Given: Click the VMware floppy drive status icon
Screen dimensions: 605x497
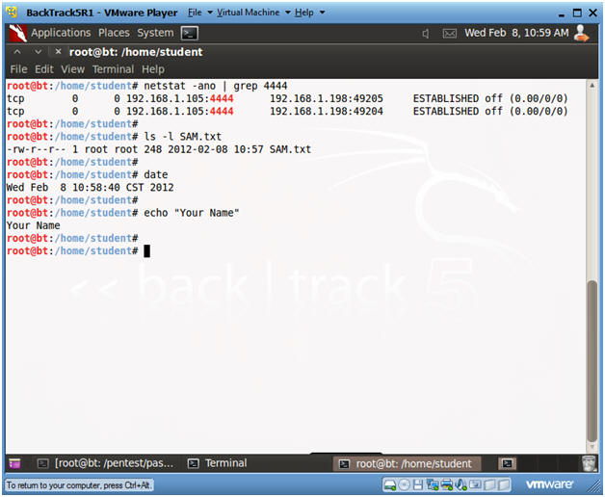Looking at the screenshot, I should (418, 484).
